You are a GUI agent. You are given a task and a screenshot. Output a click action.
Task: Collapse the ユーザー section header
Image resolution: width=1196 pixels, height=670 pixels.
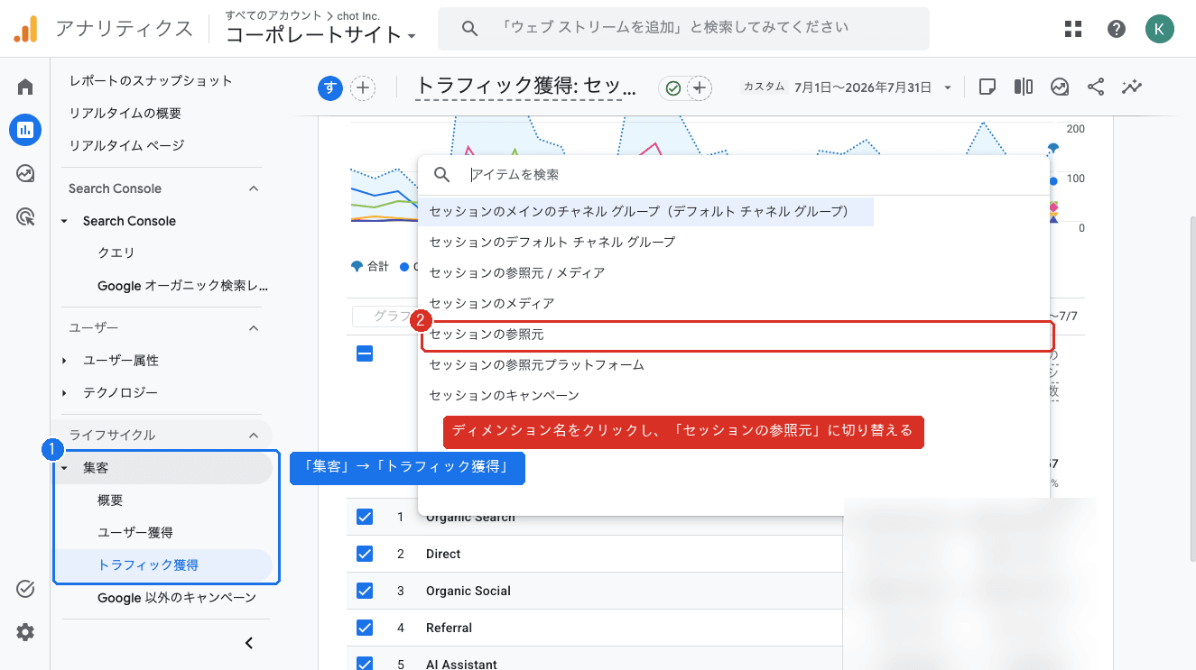coord(254,327)
